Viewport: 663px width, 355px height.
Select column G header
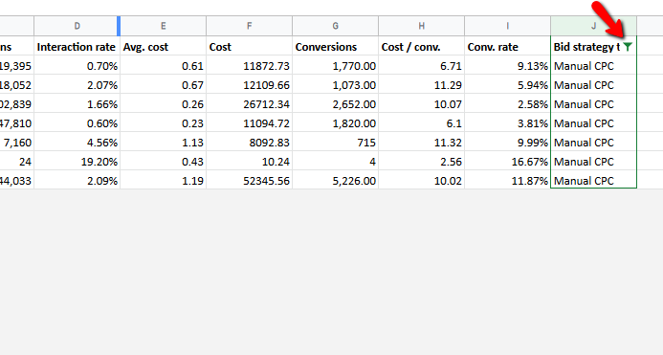pos(335,26)
